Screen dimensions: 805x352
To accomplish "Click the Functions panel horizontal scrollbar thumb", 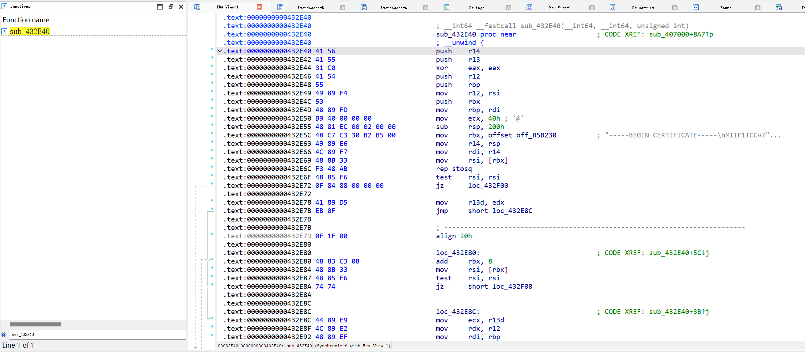I will [x=35, y=324].
